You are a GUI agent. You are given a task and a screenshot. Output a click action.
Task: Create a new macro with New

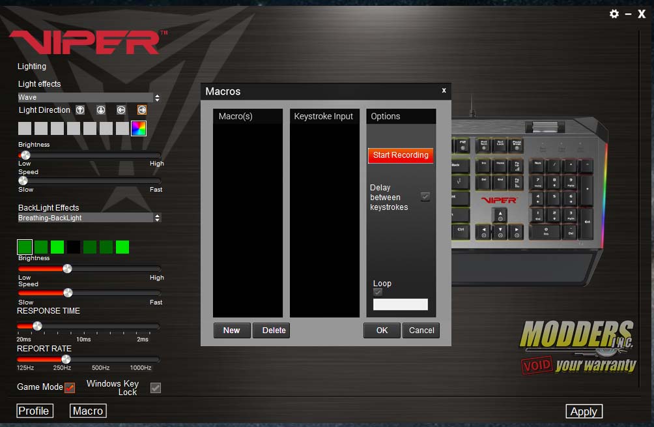231,331
